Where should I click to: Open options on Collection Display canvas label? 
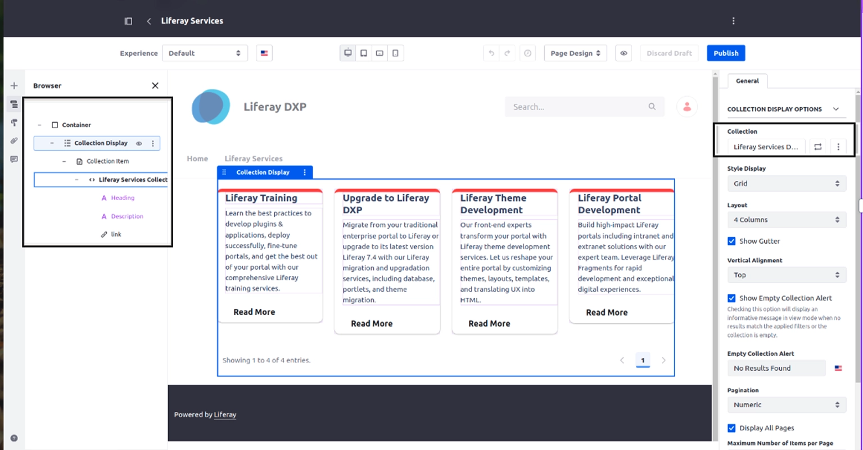point(305,172)
